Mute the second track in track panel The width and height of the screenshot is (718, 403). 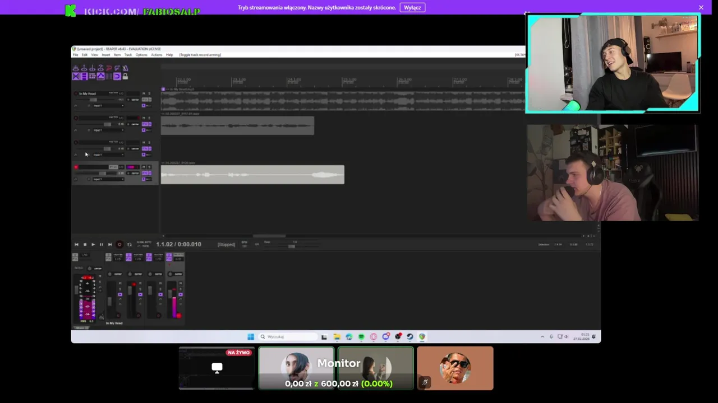144,118
